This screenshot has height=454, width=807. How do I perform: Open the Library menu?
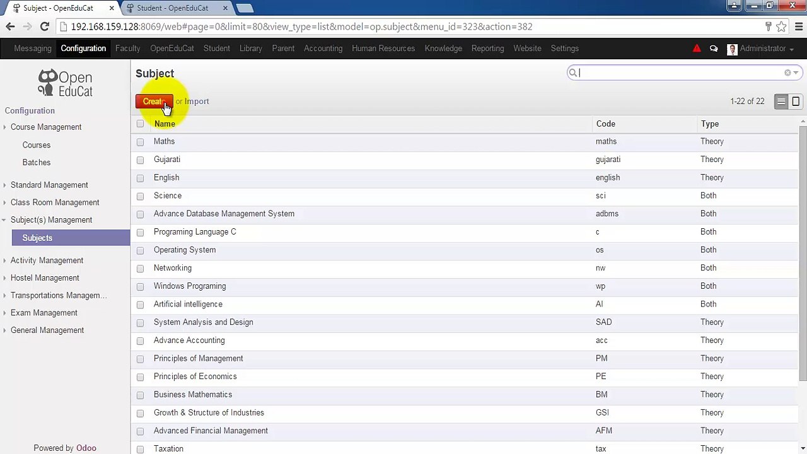click(251, 49)
